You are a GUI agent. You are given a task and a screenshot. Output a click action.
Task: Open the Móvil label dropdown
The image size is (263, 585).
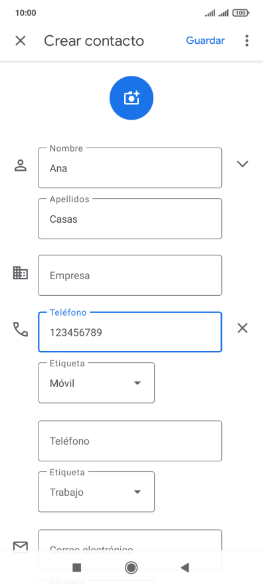click(x=96, y=383)
